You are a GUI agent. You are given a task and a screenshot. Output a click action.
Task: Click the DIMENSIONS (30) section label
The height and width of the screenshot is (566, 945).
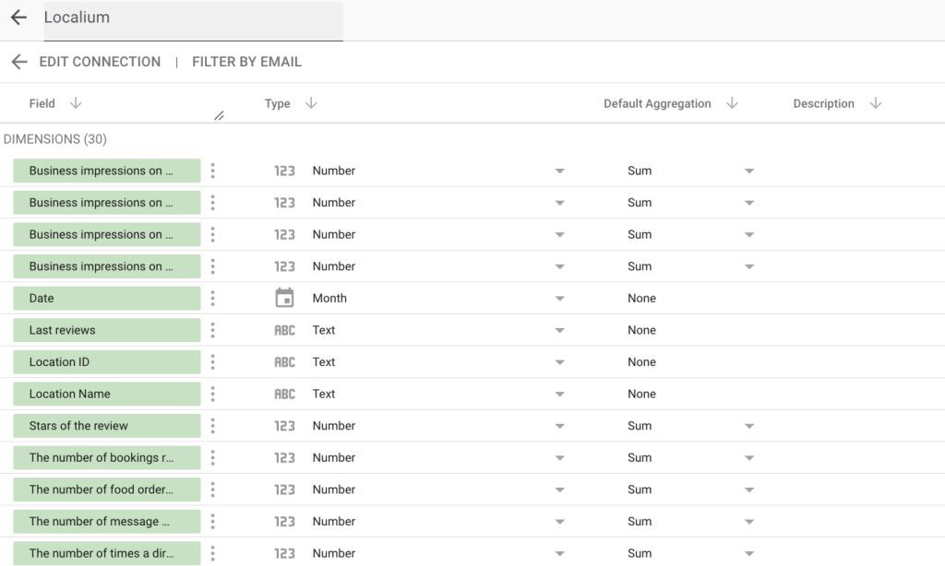tap(54, 139)
